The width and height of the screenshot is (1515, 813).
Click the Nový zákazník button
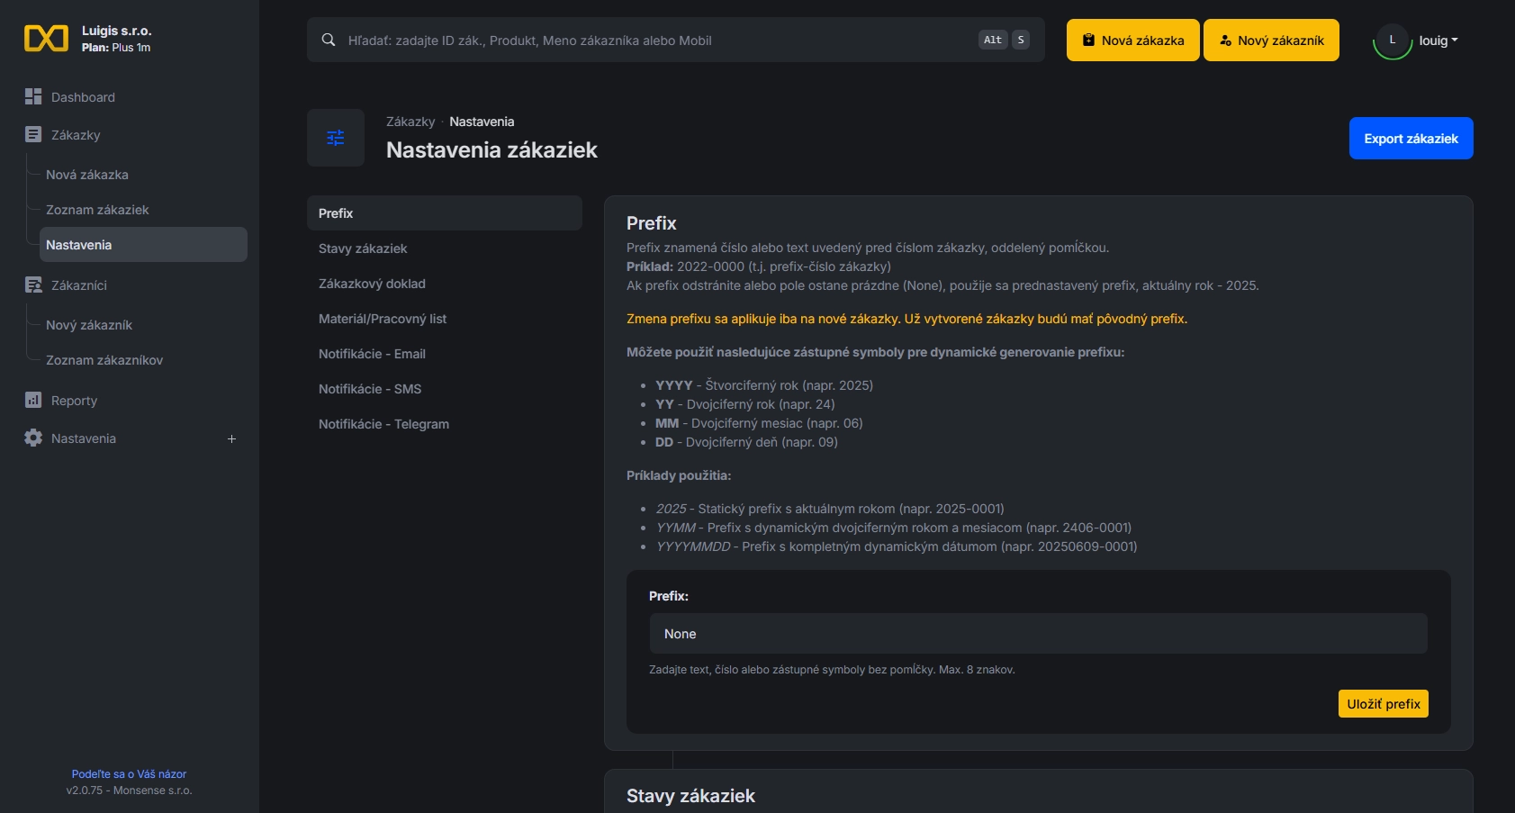(x=1270, y=40)
